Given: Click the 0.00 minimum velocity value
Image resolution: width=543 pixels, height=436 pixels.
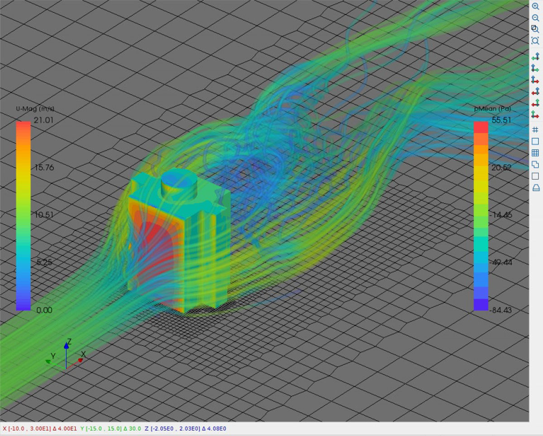Looking at the screenshot, I should (x=44, y=310).
